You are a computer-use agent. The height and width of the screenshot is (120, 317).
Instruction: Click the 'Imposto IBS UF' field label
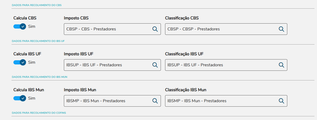click(x=79, y=54)
